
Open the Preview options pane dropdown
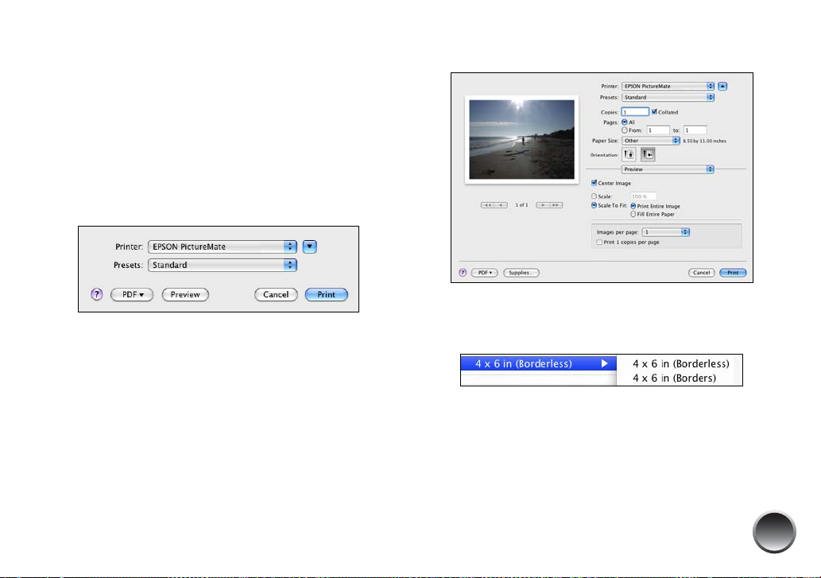pyautogui.click(x=668, y=169)
